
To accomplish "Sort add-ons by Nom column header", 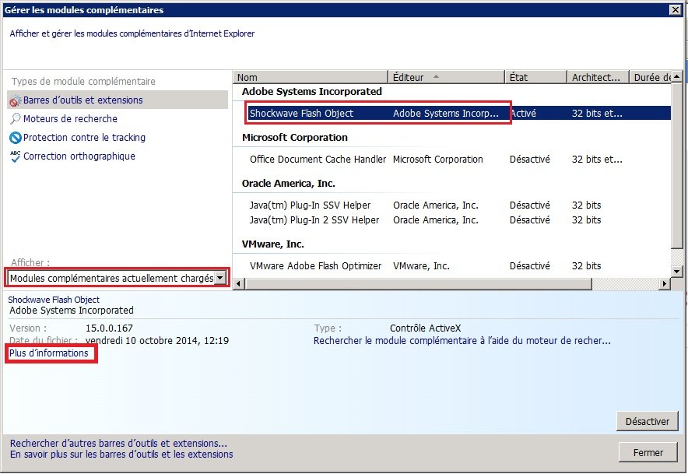I will (x=310, y=77).
